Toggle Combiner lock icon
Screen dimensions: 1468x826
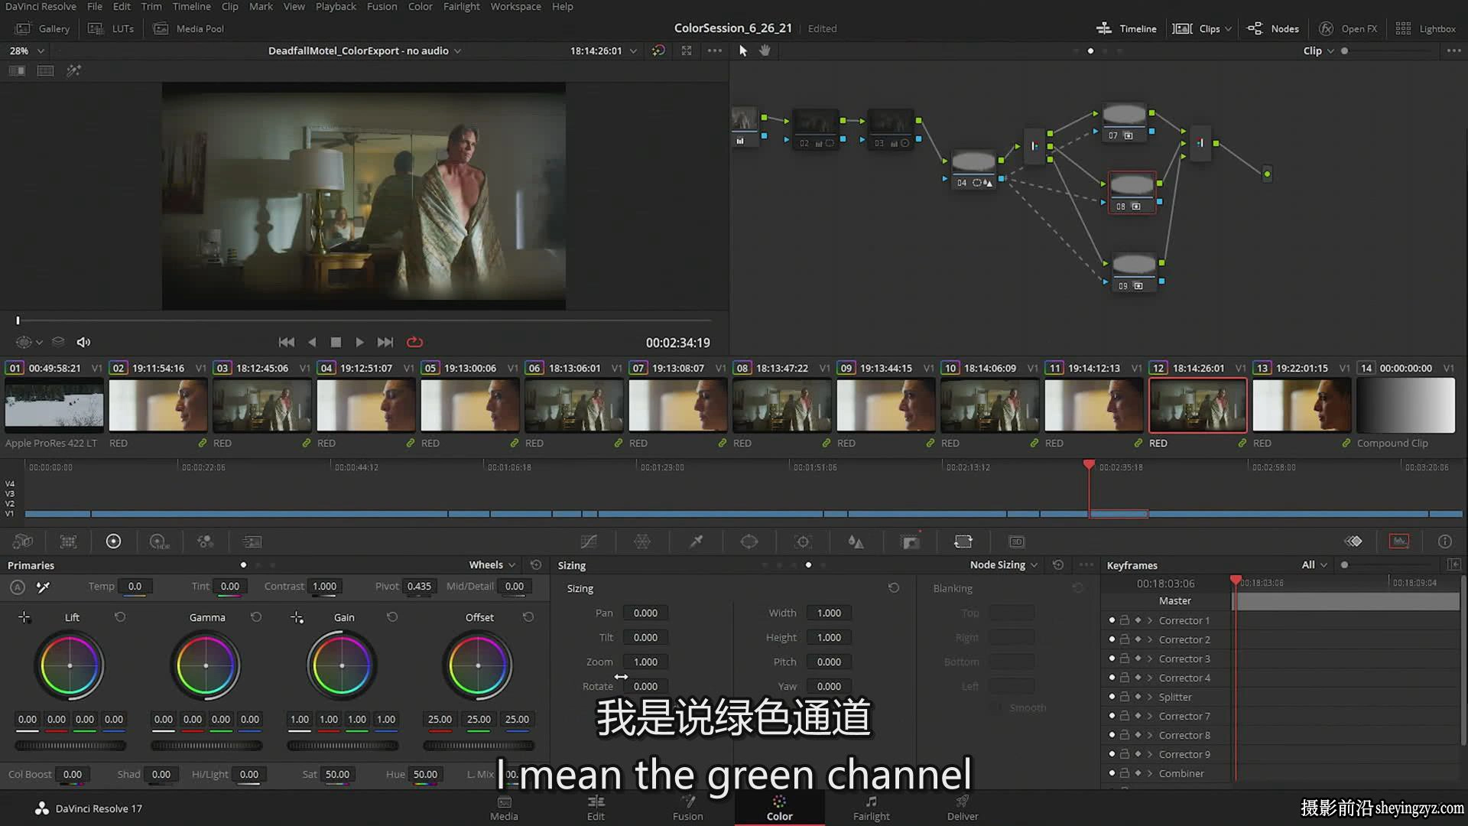pos(1125,773)
